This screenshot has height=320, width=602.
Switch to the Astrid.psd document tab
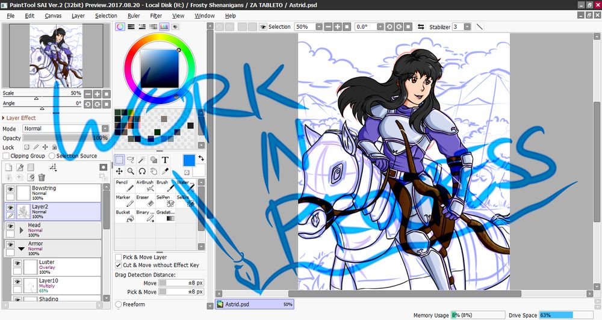click(x=254, y=304)
